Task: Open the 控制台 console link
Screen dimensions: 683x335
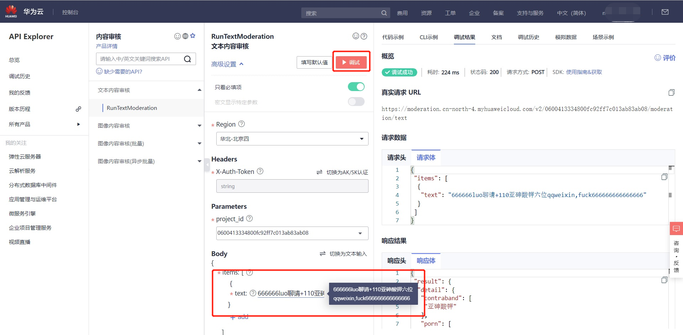Action: (x=70, y=12)
